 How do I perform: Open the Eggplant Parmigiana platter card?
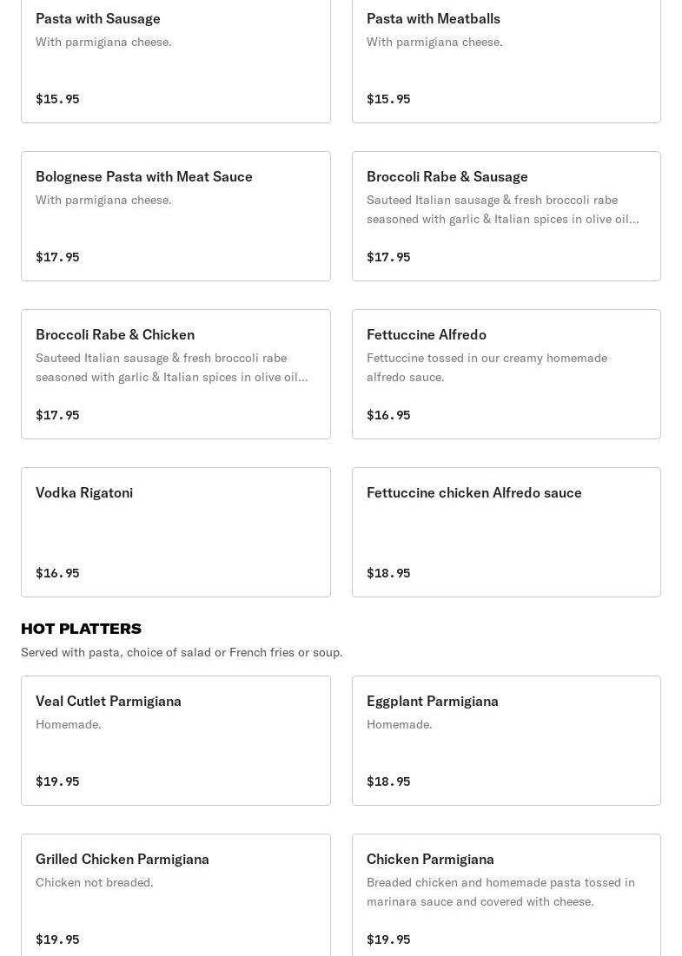pyautogui.click(x=433, y=701)
